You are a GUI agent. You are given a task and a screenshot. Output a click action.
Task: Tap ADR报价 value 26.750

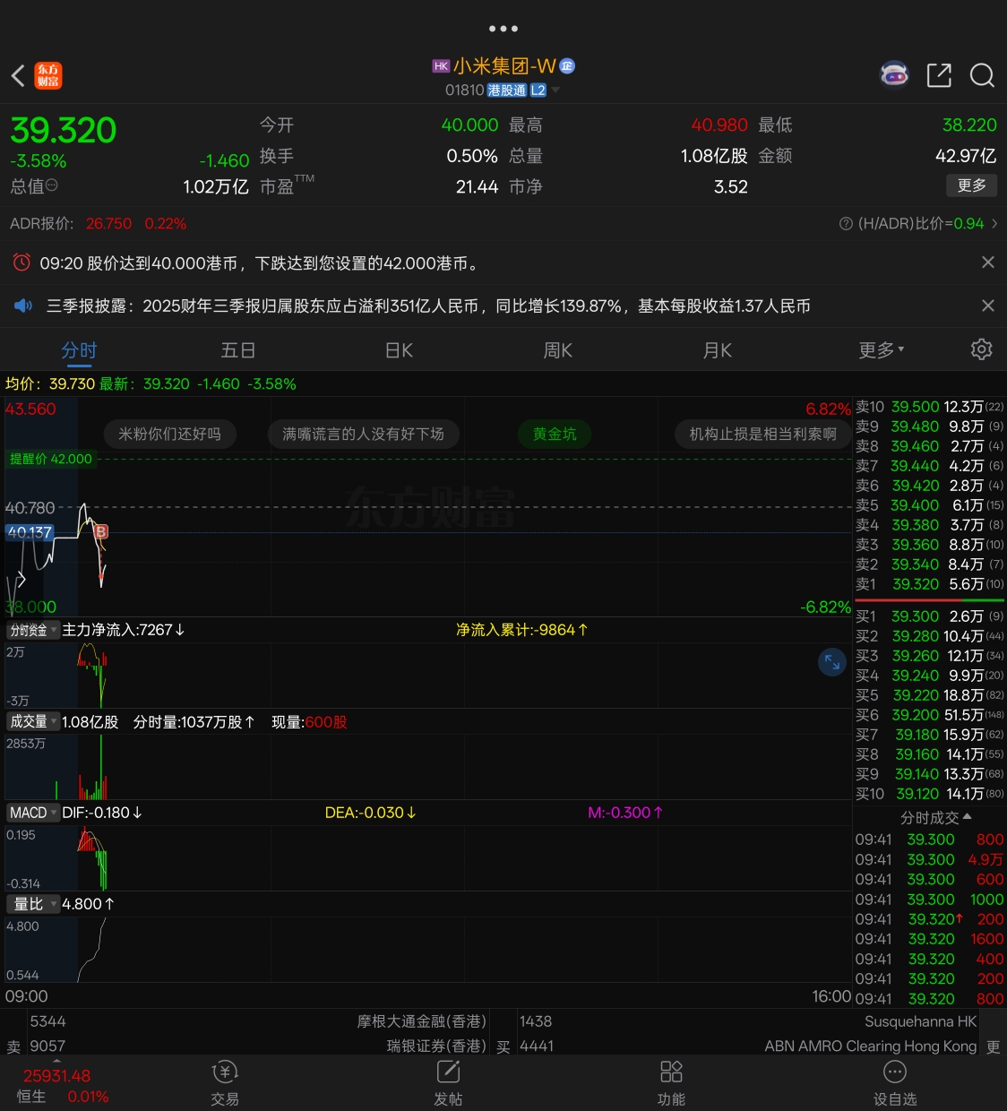click(x=108, y=224)
